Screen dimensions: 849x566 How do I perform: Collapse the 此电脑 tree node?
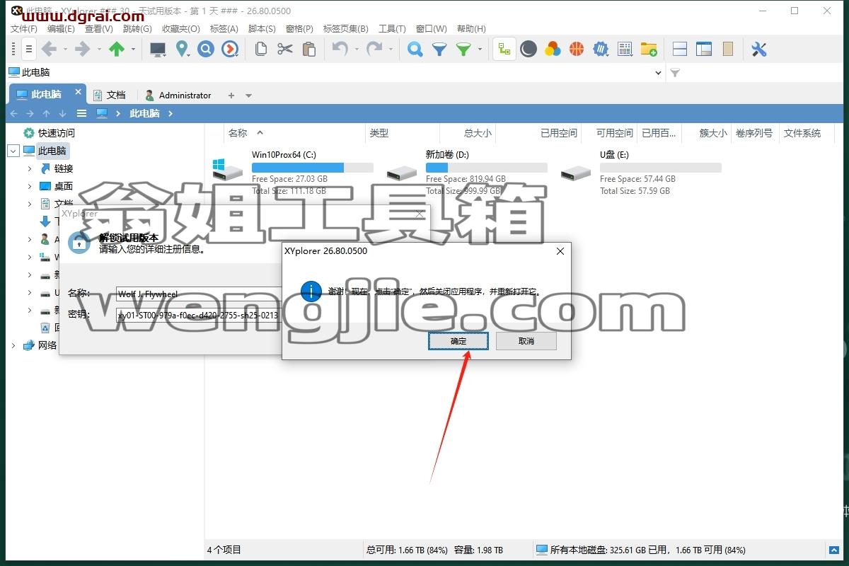point(13,151)
